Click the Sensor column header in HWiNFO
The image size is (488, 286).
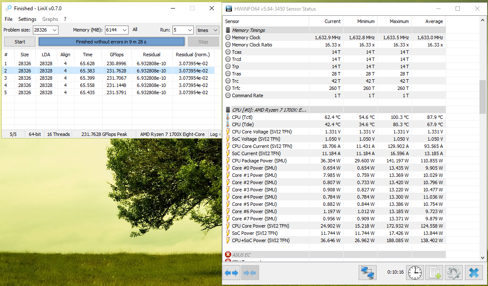(x=266, y=21)
